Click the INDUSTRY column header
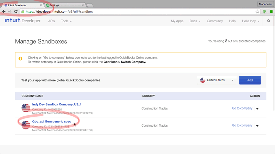275x154 pixels. (x=148, y=96)
